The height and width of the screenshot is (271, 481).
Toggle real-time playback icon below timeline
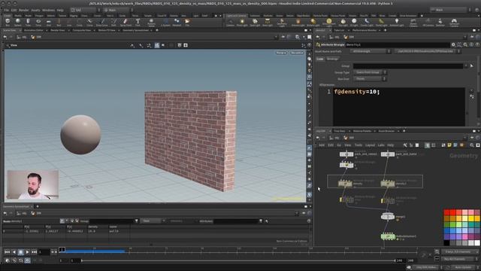[27, 260]
